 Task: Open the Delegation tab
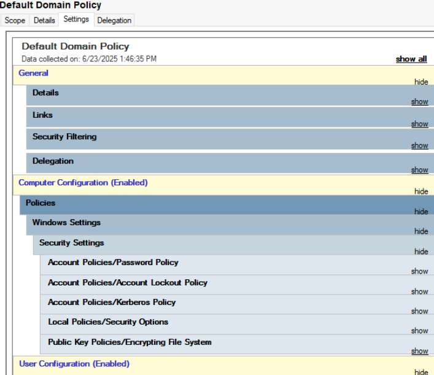coord(114,20)
